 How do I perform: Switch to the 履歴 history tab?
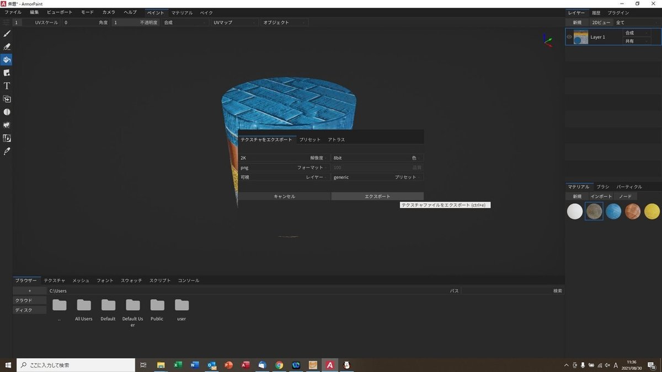point(596,12)
